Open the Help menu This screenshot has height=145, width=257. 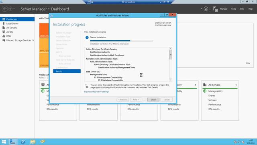coord(250,9)
